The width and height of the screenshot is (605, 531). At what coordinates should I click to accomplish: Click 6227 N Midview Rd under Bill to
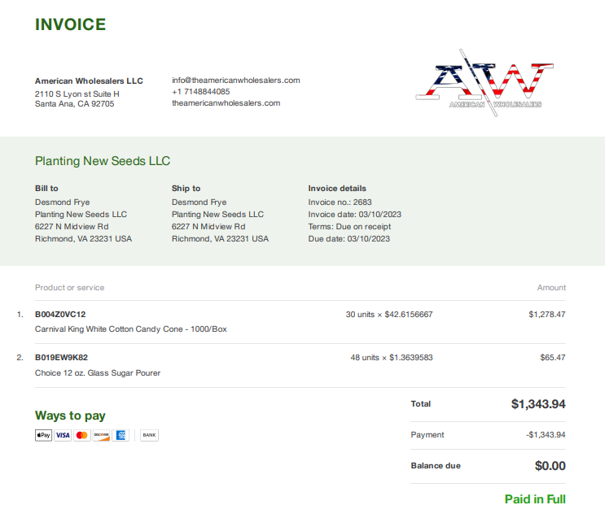pyautogui.click(x=72, y=227)
